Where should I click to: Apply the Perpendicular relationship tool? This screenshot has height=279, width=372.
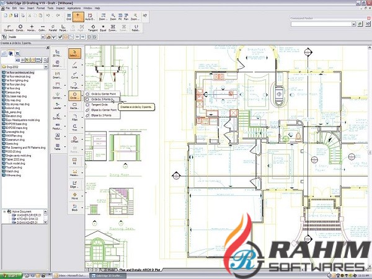(x=63, y=28)
